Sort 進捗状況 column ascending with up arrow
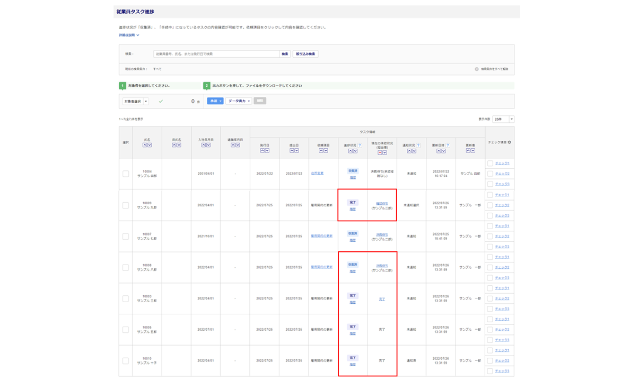This screenshot has height=381, width=630. (350, 151)
